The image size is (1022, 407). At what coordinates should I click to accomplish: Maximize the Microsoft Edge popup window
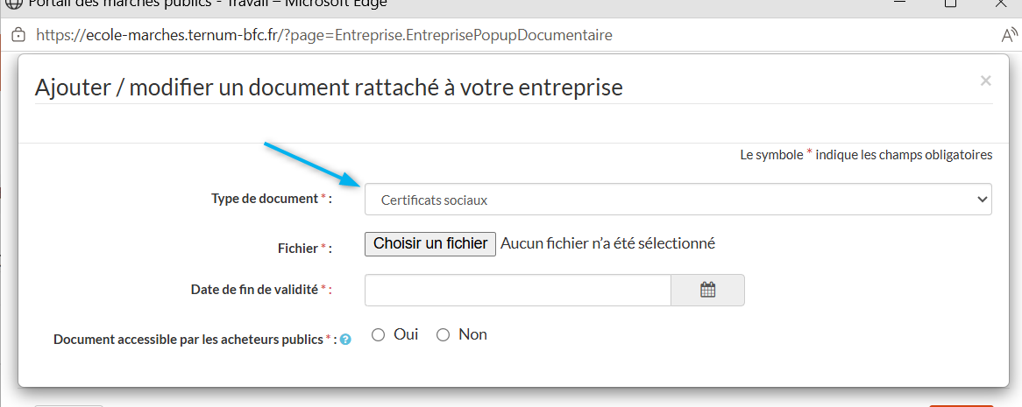(x=950, y=3)
